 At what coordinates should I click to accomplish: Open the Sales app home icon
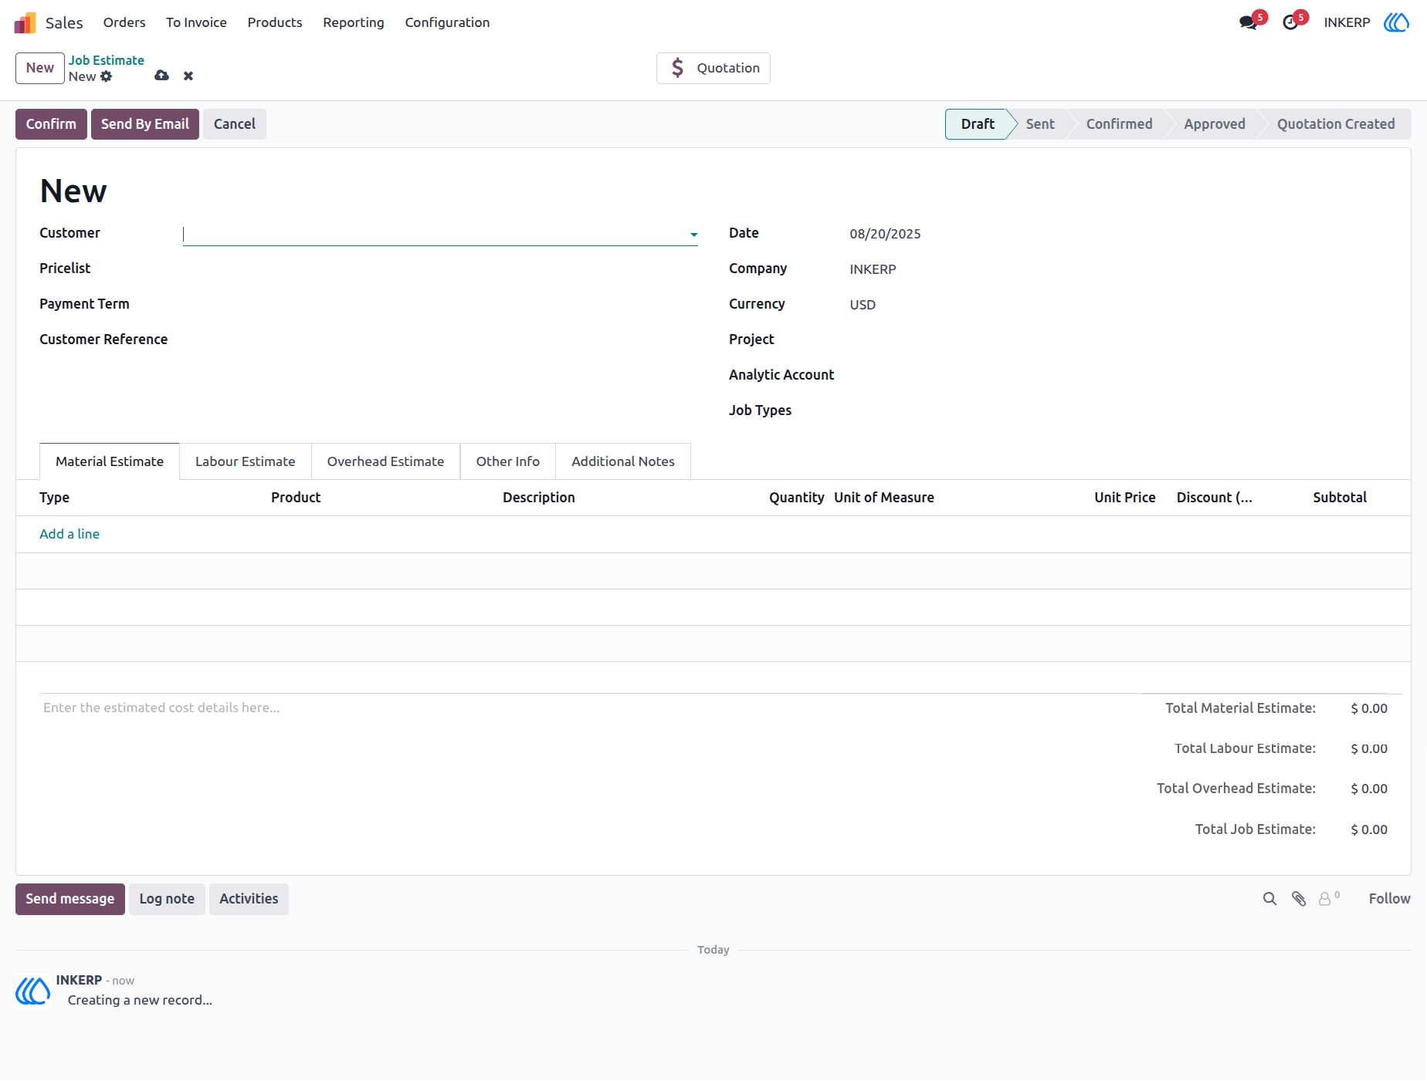25,22
